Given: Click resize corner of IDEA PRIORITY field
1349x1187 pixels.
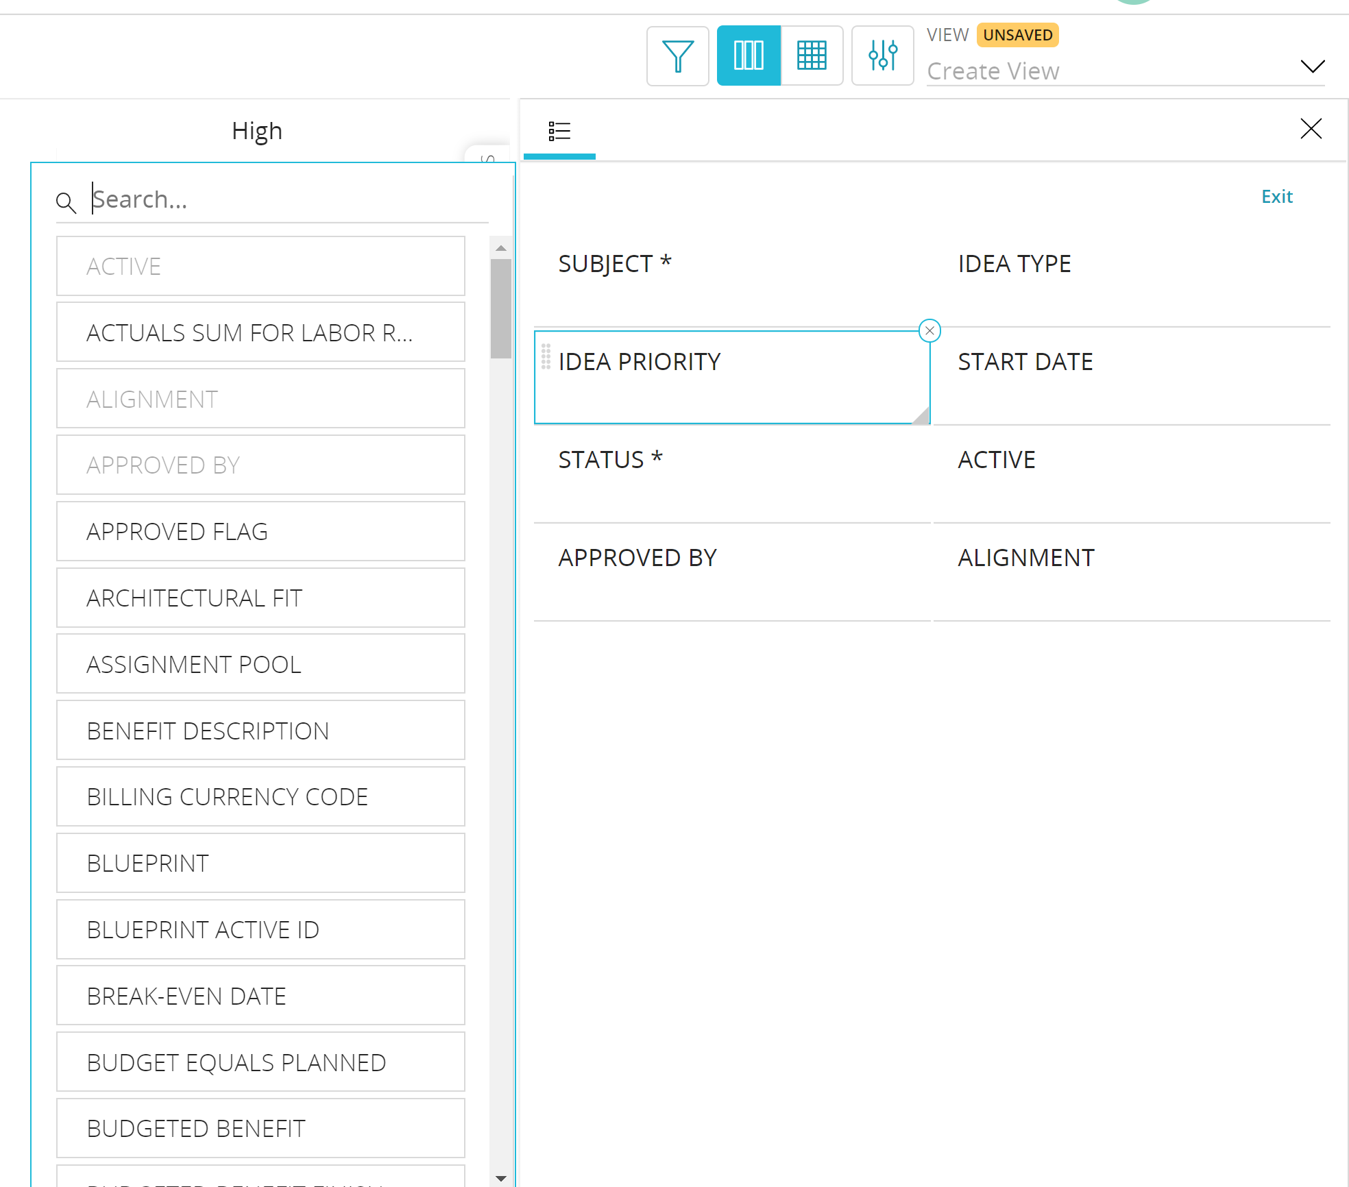Looking at the screenshot, I should point(923,416).
